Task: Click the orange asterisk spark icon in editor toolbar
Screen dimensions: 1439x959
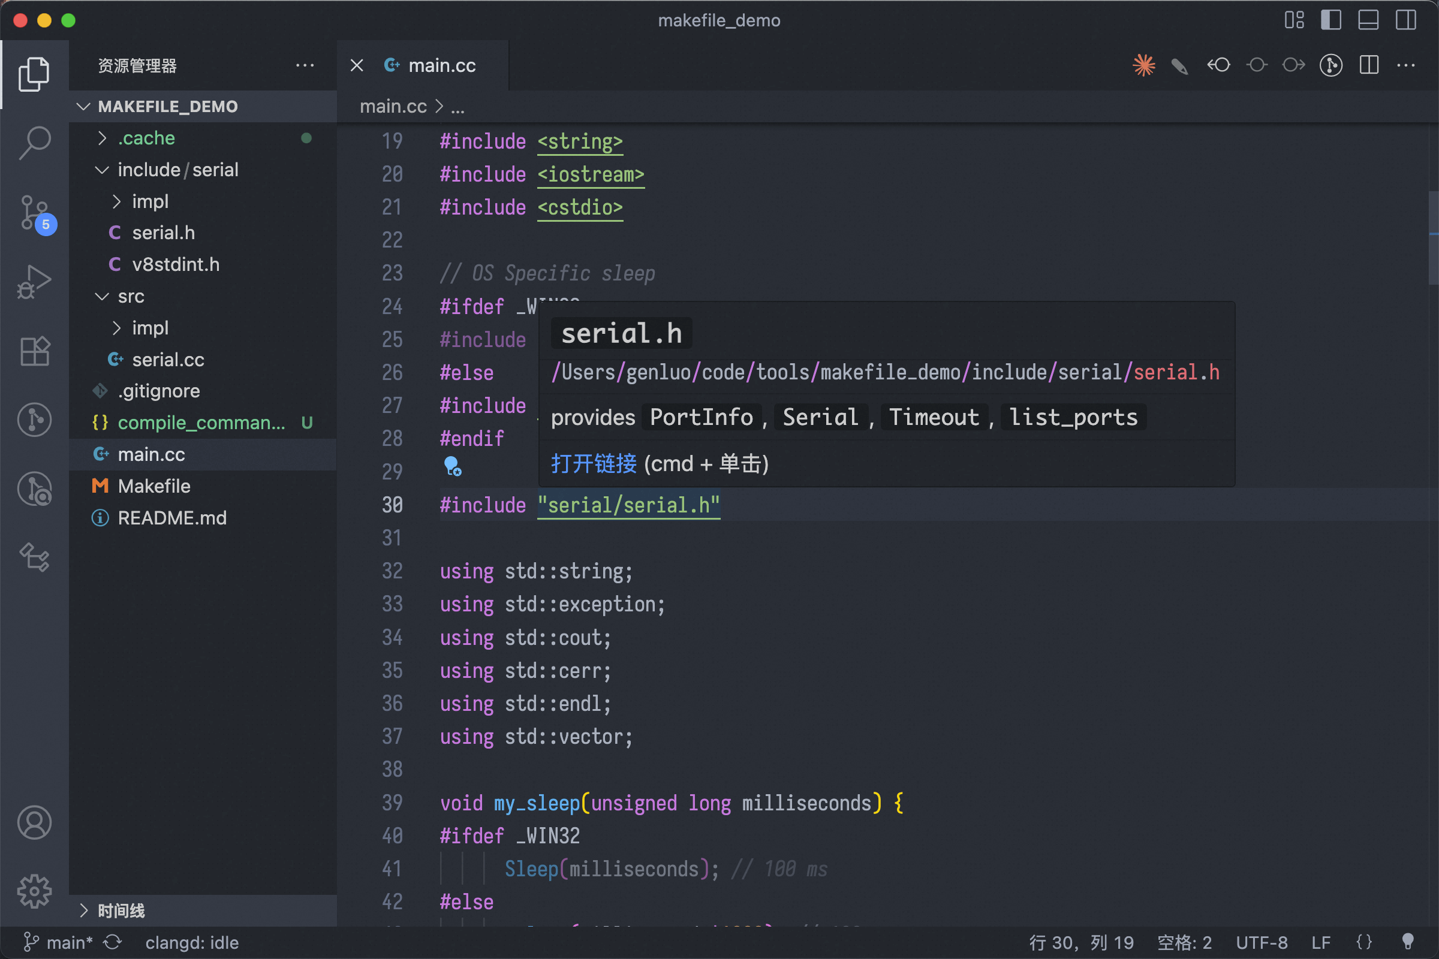Action: pos(1143,65)
